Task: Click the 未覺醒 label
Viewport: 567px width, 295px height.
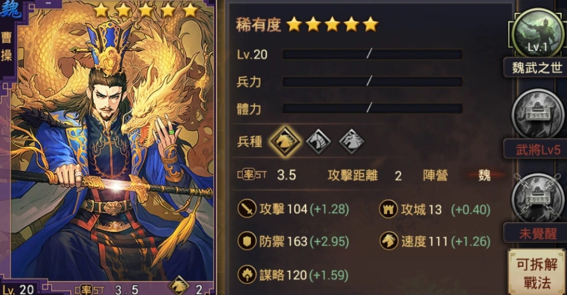Action: 537,233
